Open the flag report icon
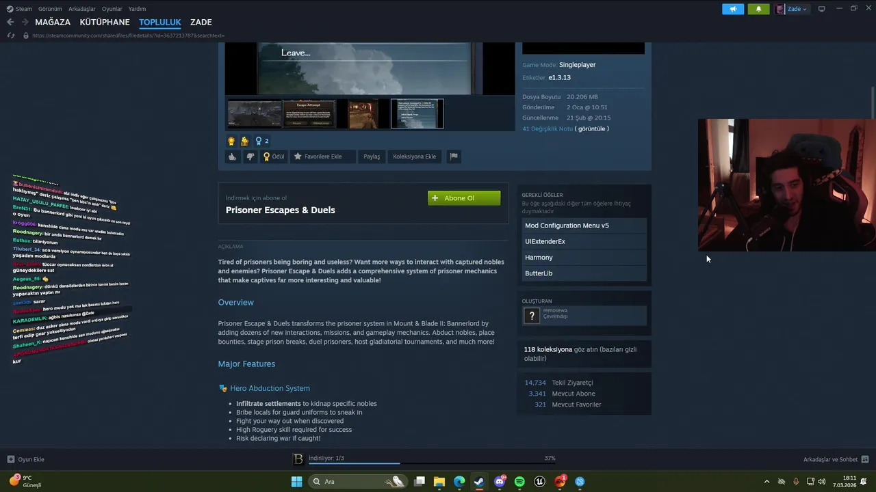Screen dimensions: 876x492 [x=453, y=156]
